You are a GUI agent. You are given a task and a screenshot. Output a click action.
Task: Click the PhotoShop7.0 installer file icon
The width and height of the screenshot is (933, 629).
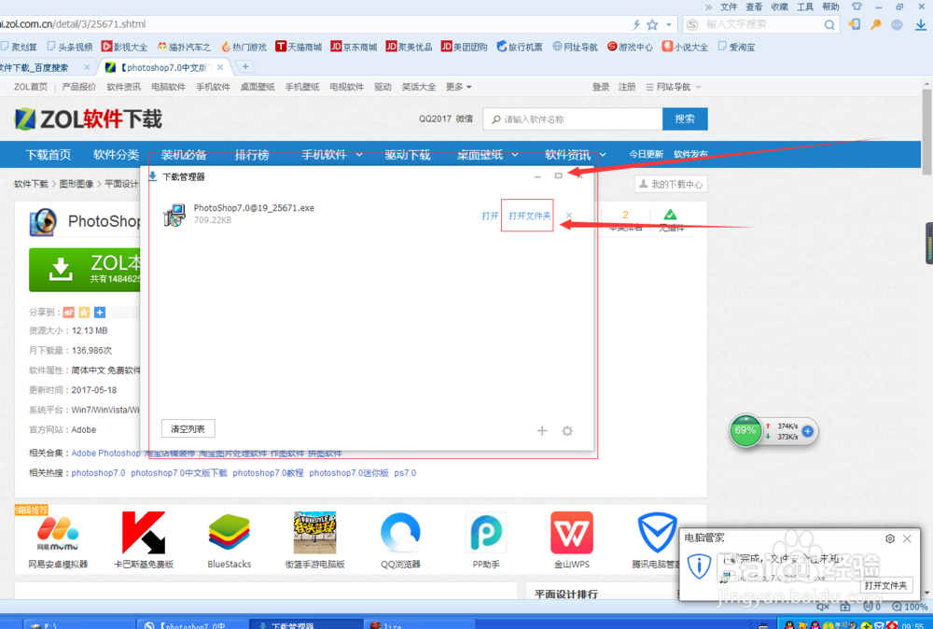pos(174,215)
